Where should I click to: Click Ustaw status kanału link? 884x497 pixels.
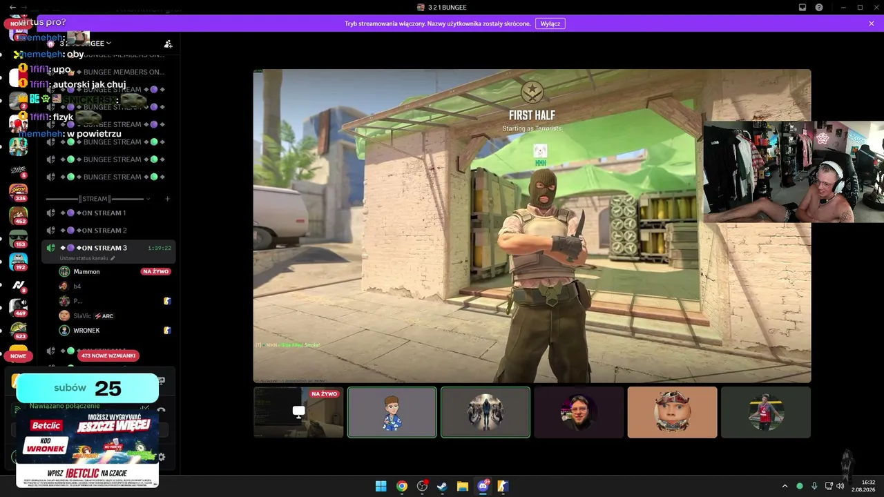84,258
